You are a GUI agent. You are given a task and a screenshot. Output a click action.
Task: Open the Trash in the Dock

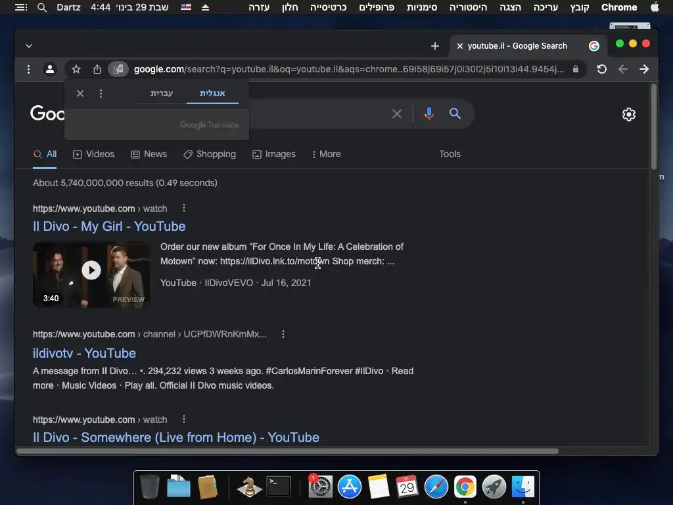[150, 487]
